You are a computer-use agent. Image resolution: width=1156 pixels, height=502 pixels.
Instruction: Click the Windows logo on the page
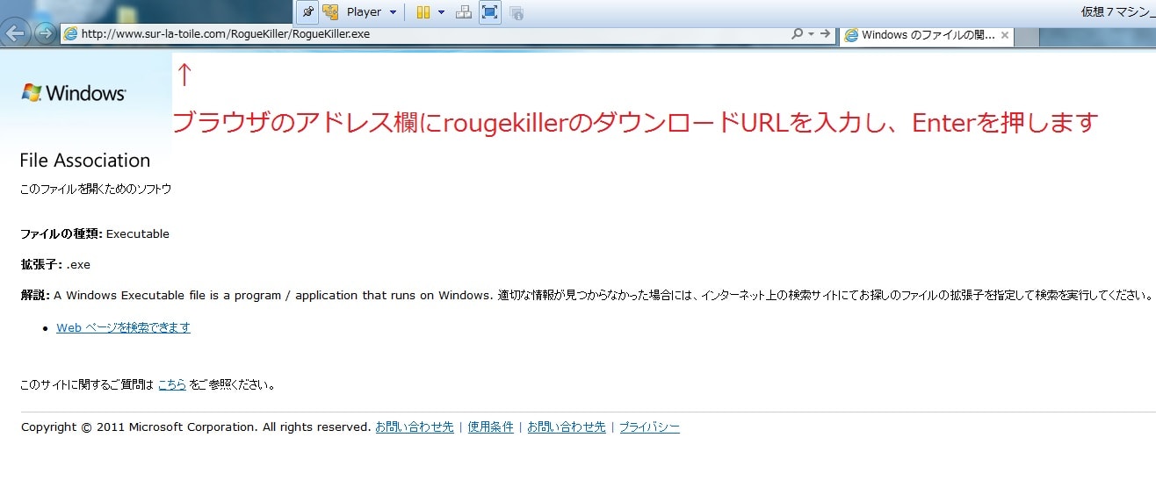tap(74, 92)
